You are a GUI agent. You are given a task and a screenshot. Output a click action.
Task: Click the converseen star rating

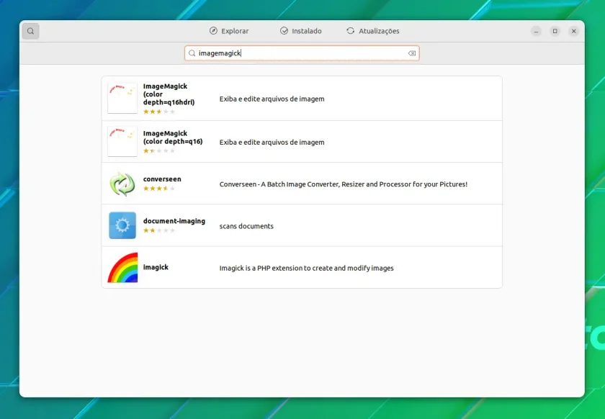[x=159, y=189]
